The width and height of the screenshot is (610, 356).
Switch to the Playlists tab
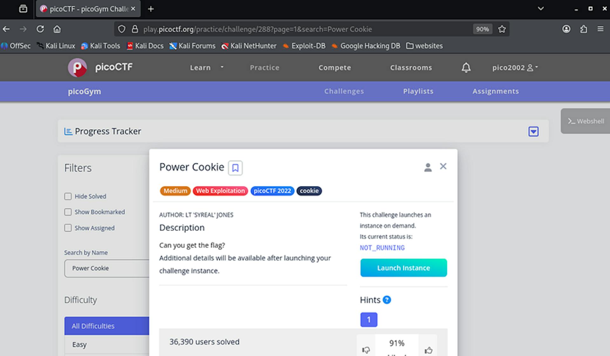[418, 91]
